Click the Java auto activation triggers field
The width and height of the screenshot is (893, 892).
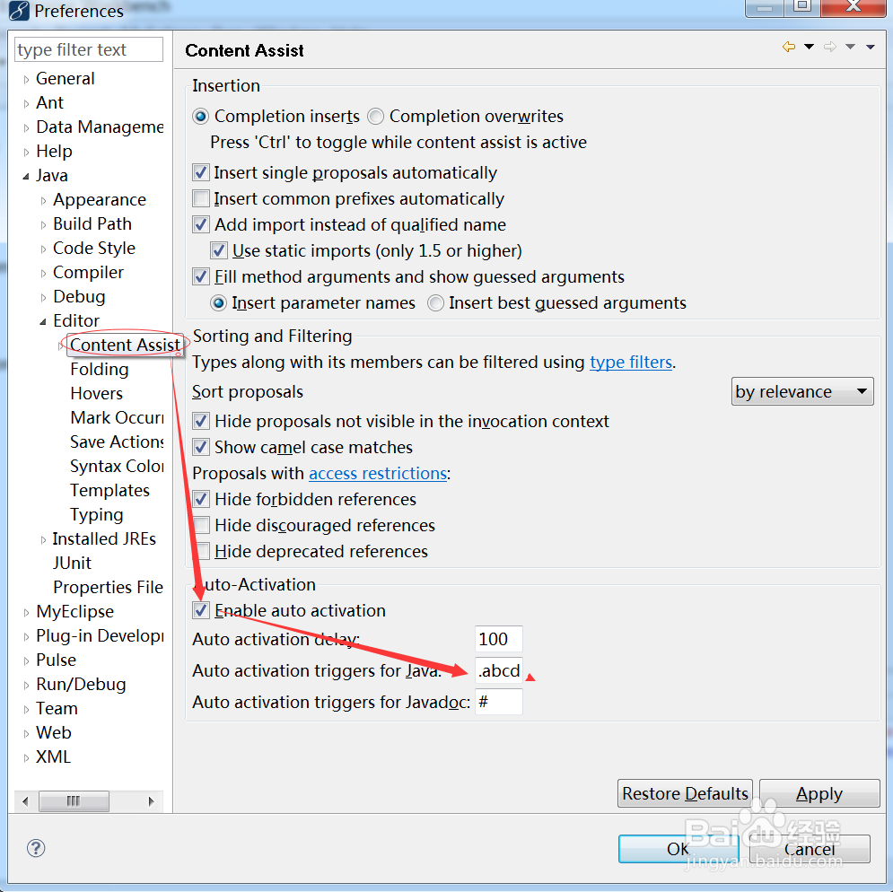coord(499,671)
